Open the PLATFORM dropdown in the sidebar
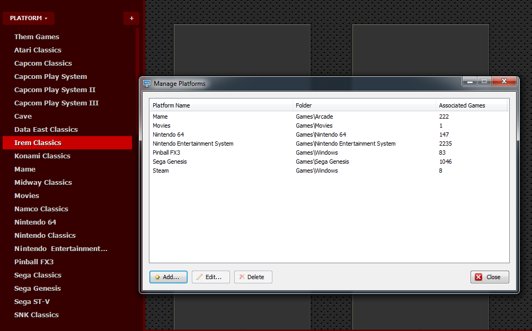Viewport: 532px width, 331px height. (x=29, y=19)
